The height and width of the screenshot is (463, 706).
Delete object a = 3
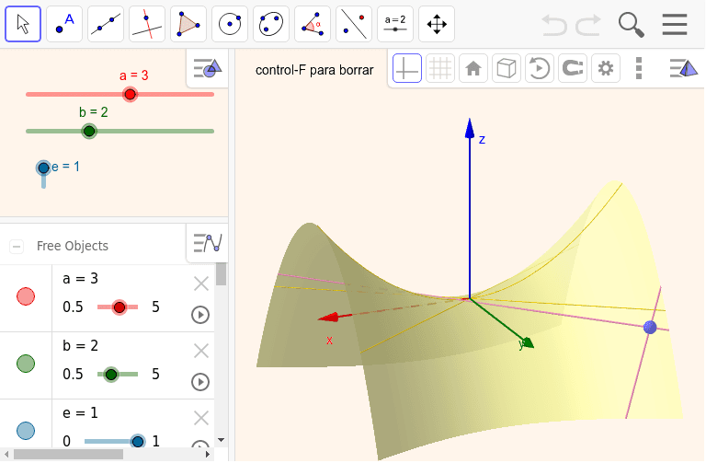coord(200,284)
